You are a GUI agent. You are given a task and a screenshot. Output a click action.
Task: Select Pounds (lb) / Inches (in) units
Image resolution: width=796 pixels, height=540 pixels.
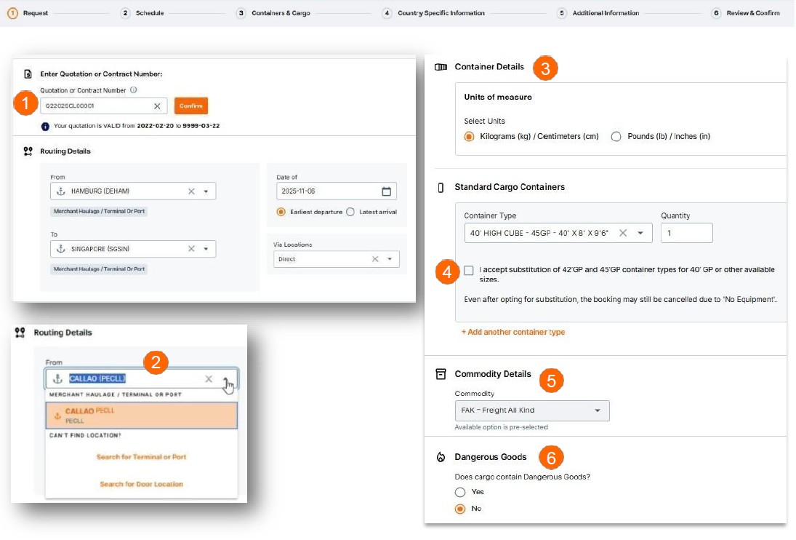click(616, 136)
